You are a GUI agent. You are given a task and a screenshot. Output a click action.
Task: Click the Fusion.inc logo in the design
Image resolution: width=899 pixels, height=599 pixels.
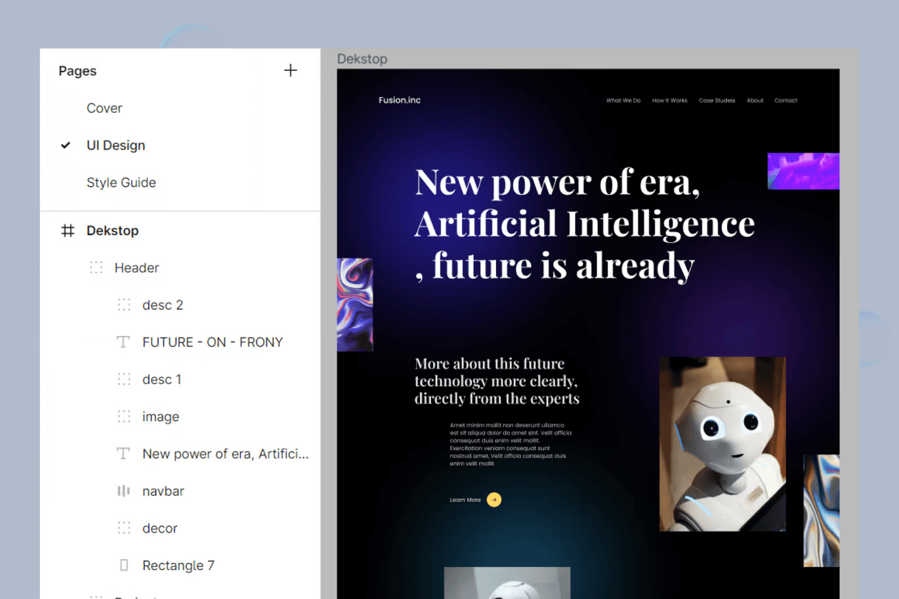pos(400,100)
